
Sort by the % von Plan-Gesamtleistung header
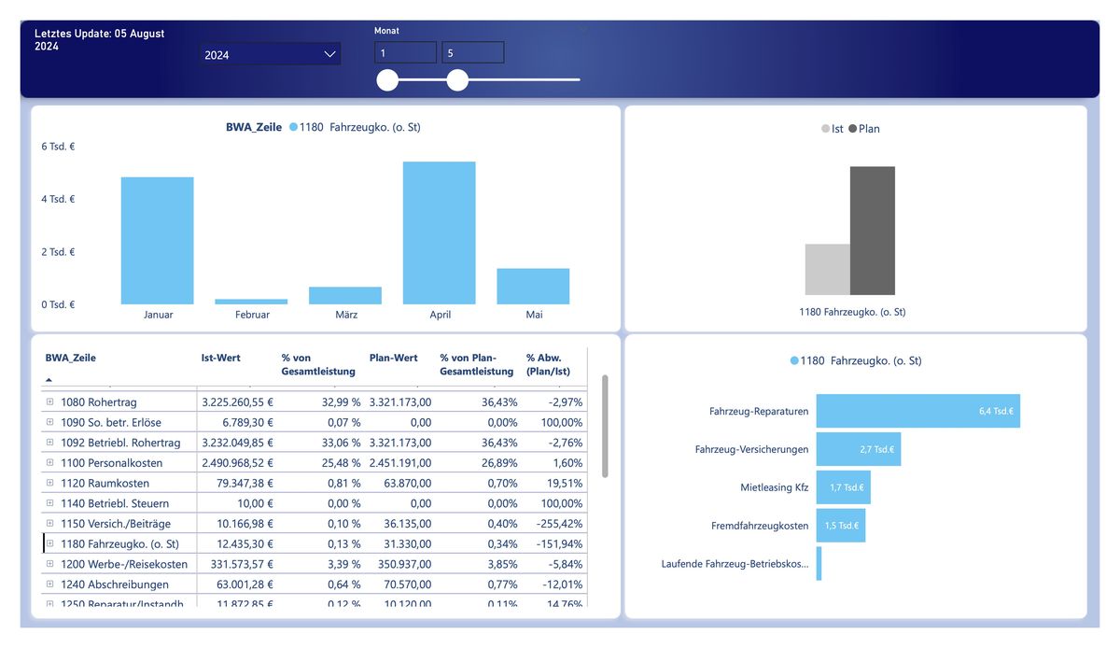click(x=476, y=364)
